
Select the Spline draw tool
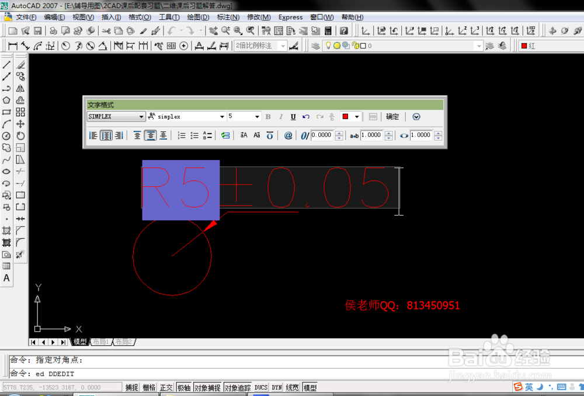pyautogui.click(x=6, y=160)
